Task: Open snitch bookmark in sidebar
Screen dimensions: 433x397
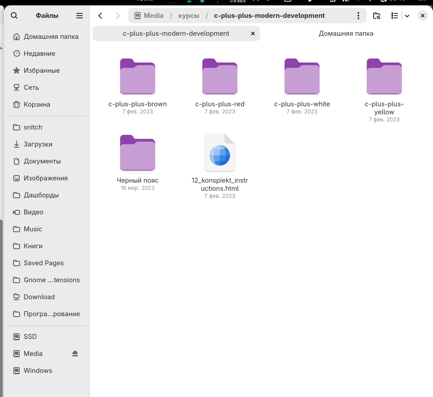Action: (47, 127)
